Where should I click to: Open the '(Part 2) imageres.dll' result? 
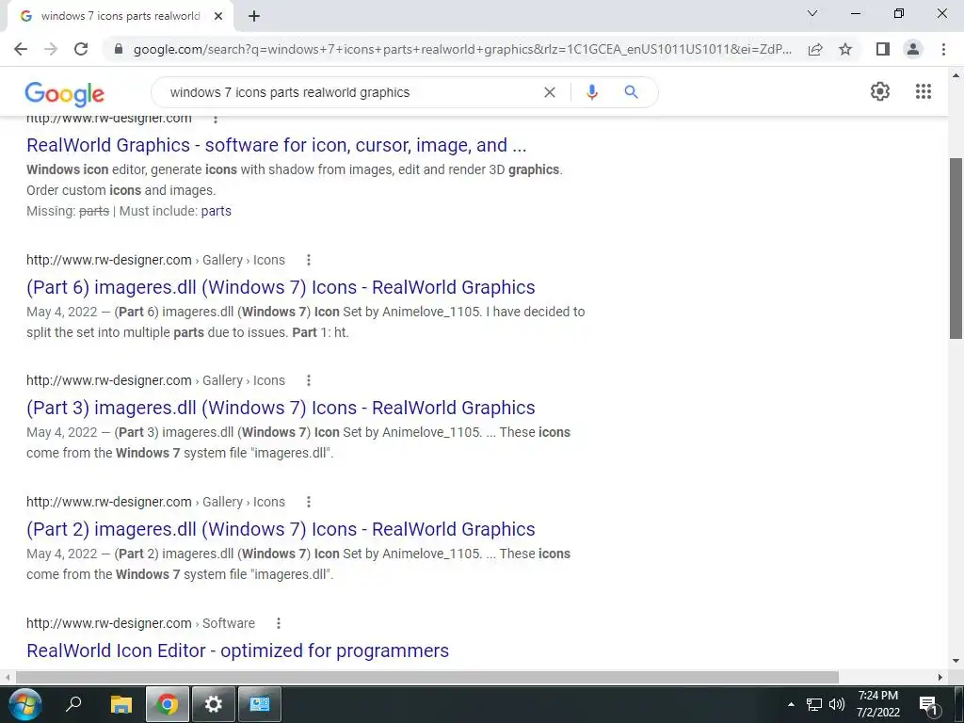coord(281,529)
